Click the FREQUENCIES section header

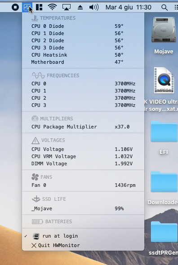click(x=63, y=75)
